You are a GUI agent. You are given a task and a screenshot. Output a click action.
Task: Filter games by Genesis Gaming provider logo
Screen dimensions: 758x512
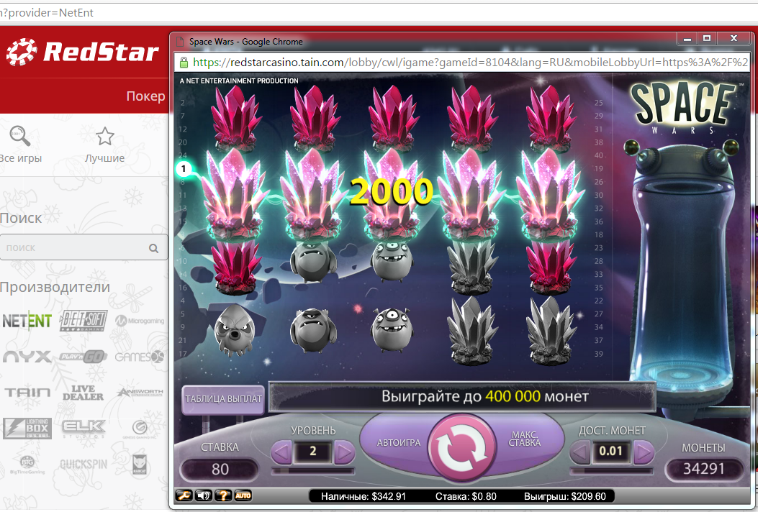[x=140, y=428]
